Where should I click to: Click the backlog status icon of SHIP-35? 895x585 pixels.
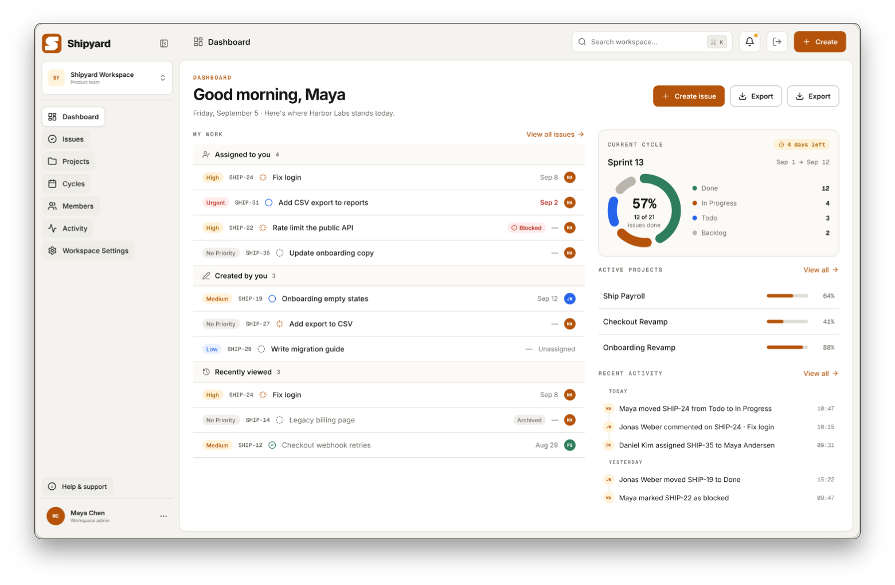(279, 253)
